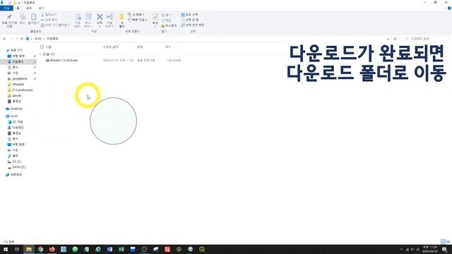
Task: Go back with the left arrow navigation button
Action: 4,39
